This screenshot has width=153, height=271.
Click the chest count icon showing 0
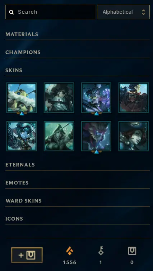(132, 251)
